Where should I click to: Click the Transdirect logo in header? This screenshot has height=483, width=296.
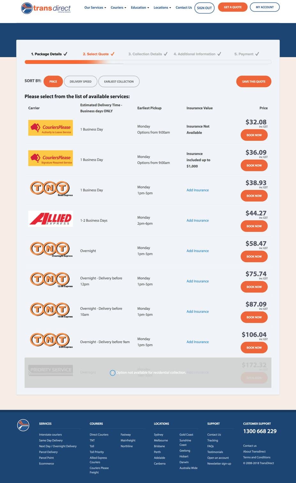click(46, 8)
